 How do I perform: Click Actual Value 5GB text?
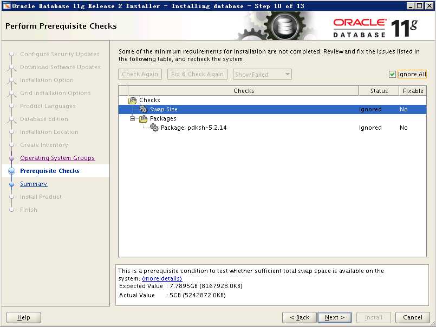[x=172, y=295]
